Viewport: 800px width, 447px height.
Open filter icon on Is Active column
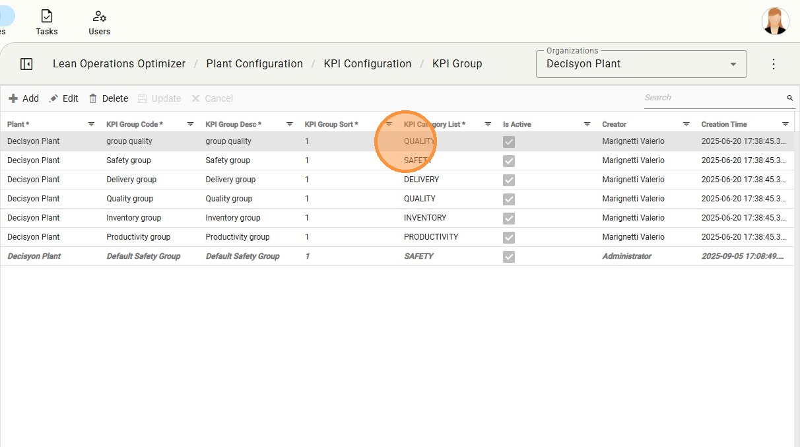click(587, 124)
